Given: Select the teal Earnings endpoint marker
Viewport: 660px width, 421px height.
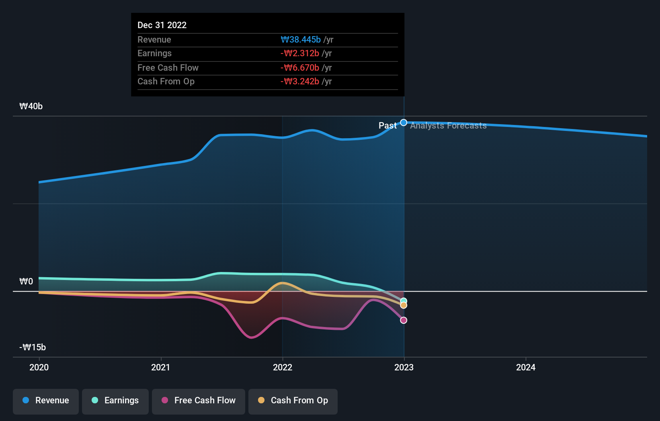Looking at the screenshot, I should [404, 300].
